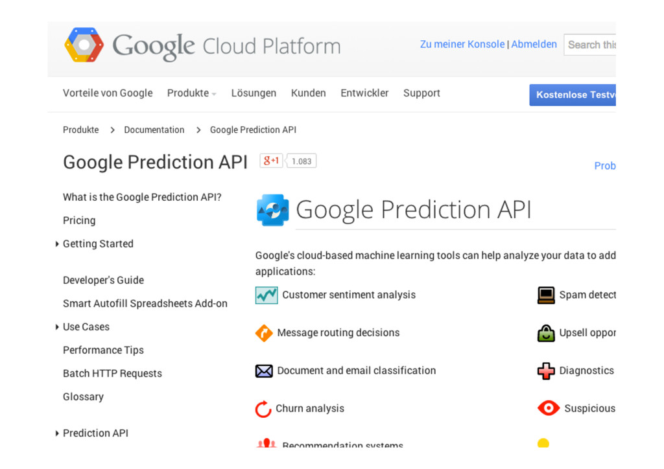Open the Entwickler navigation item
Image resolution: width=664 pixels, height=469 pixels.
coord(364,93)
